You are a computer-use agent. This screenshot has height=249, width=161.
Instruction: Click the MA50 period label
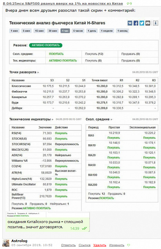tap(92, 165)
